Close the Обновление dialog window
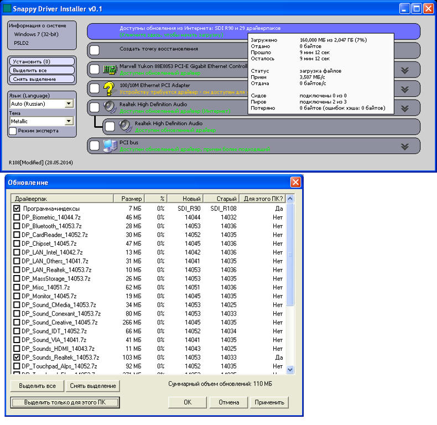The height and width of the screenshot is (425, 437). (295, 183)
